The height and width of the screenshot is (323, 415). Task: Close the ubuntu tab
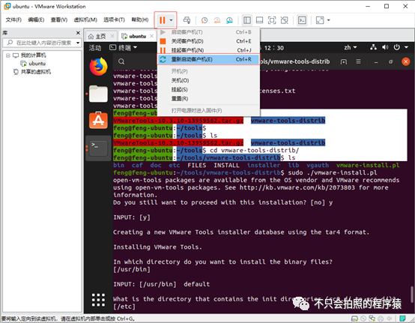(x=151, y=36)
